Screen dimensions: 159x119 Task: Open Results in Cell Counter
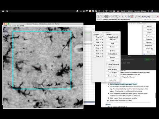click(113, 57)
